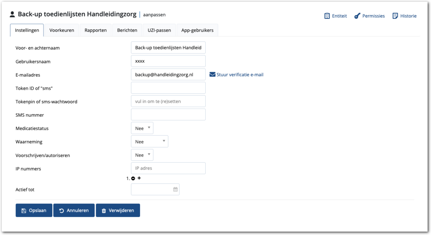
Task: Open the Rapporten tab
Action: click(95, 30)
